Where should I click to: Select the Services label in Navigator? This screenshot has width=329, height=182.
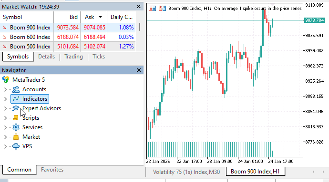point(32,127)
